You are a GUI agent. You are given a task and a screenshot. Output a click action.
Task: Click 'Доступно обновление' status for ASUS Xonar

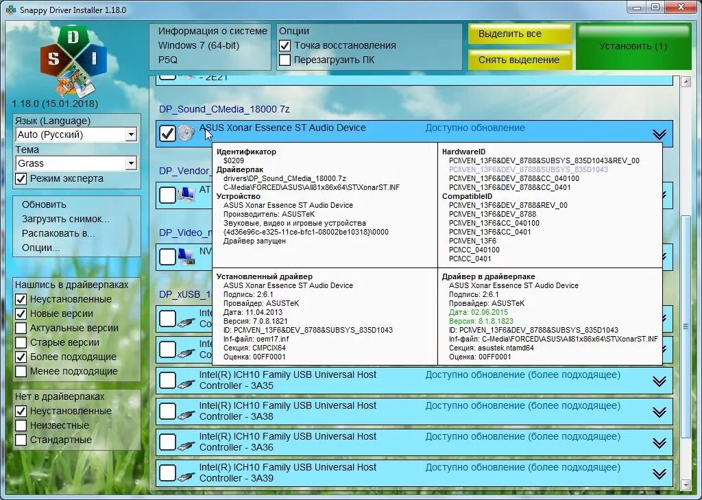475,128
